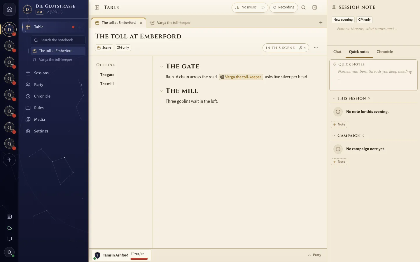The height and width of the screenshot is (262, 420).
Task: Collapse the left sidebar panel icon beside Table
Action: (97, 8)
